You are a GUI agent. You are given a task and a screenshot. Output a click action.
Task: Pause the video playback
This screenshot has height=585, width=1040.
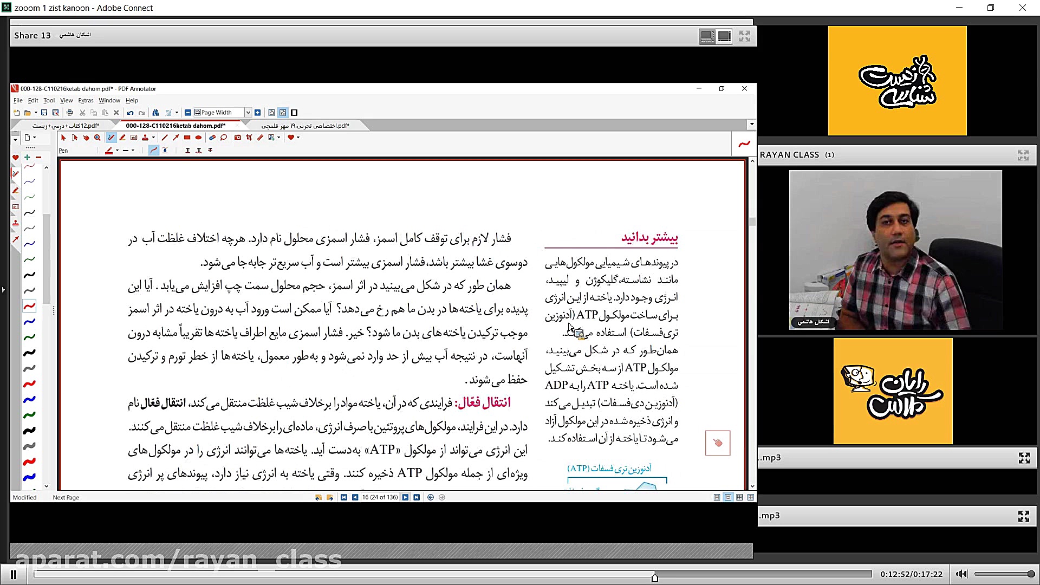tap(14, 575)
